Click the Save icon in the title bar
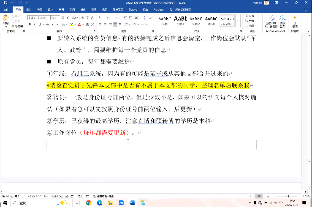This screenshot has height=208, width=312. point(5,3)
